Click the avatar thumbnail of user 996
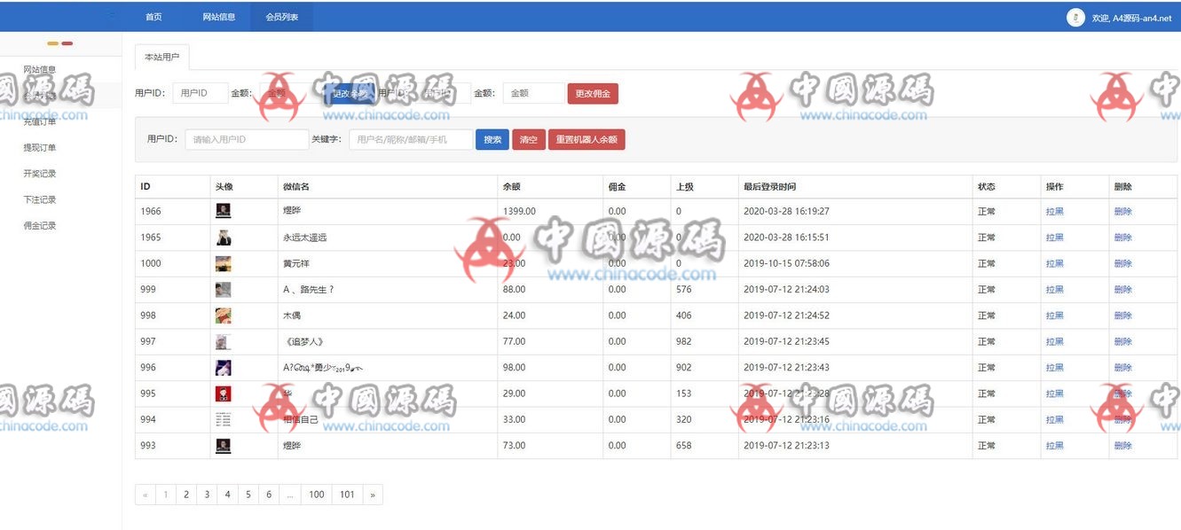This screenshot has height=530, width=1181. click(x=223, y=367)
